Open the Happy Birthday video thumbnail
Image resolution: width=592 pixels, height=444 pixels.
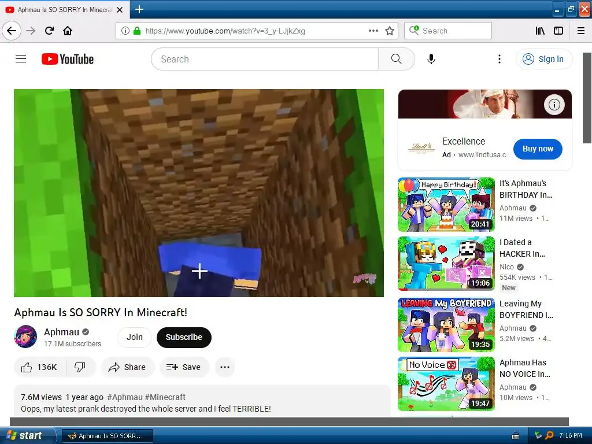[446, 205]
